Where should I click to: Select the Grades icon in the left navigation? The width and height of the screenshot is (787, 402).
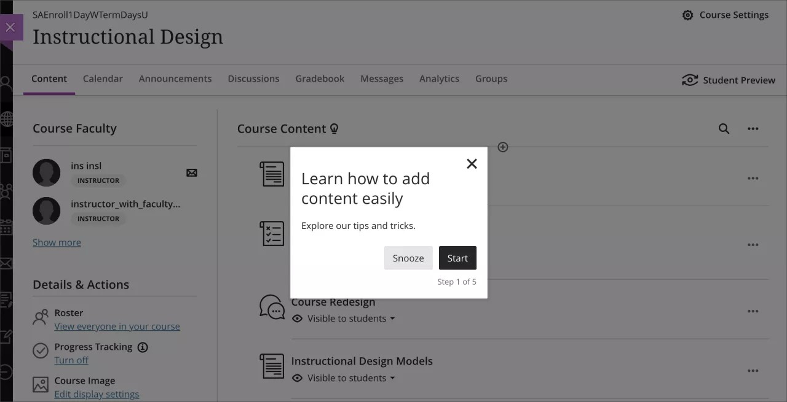click(8, 299)
